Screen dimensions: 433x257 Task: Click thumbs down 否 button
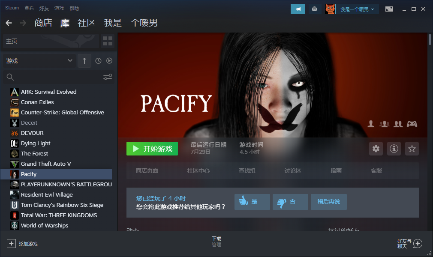(290, 202)
